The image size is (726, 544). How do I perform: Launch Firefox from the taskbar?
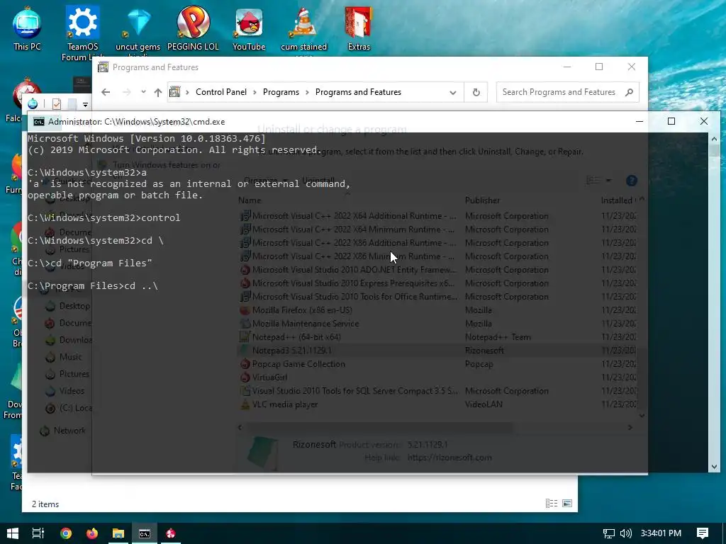(x=92, y=533)
